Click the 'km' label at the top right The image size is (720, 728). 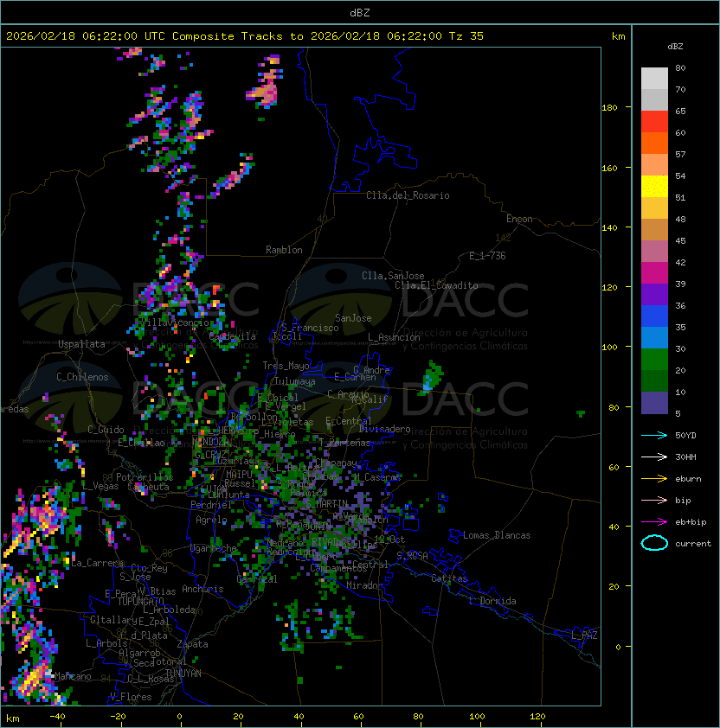pyautogui.click(x=618, y=36)
